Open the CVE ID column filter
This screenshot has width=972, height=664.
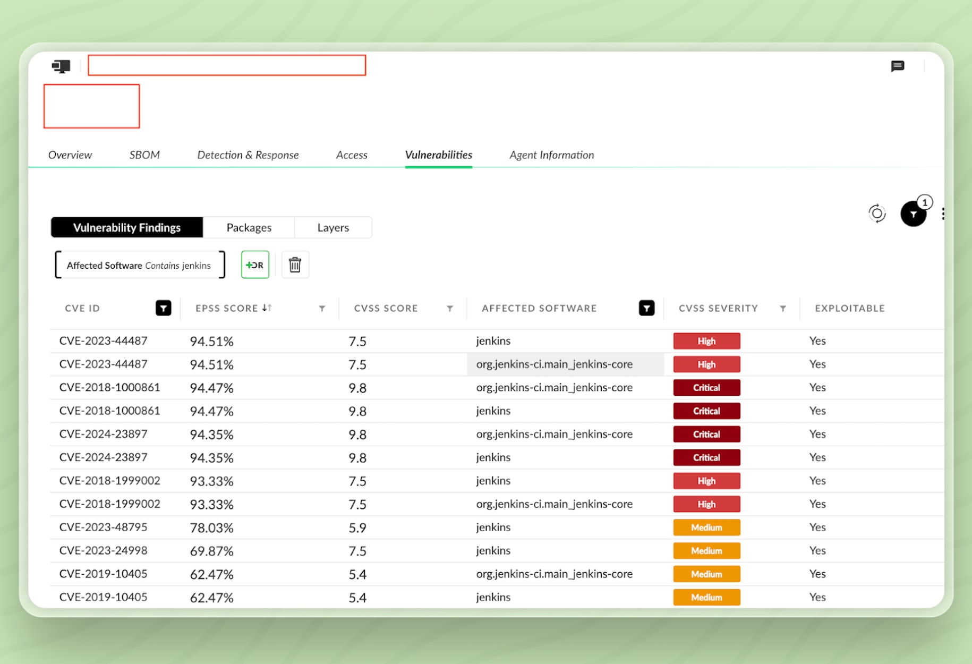(x=163, y=308)
